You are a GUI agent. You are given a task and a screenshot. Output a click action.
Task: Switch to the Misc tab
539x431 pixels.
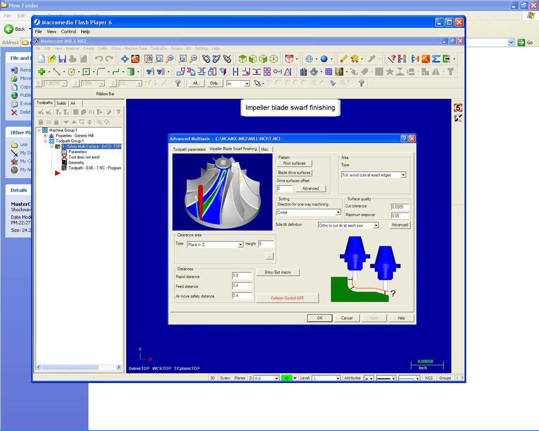pos(265,149)
